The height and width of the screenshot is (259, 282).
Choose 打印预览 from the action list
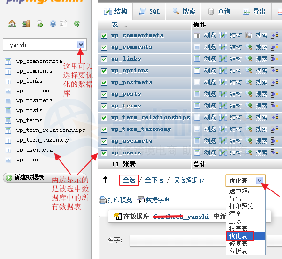(x=245, y=206)
